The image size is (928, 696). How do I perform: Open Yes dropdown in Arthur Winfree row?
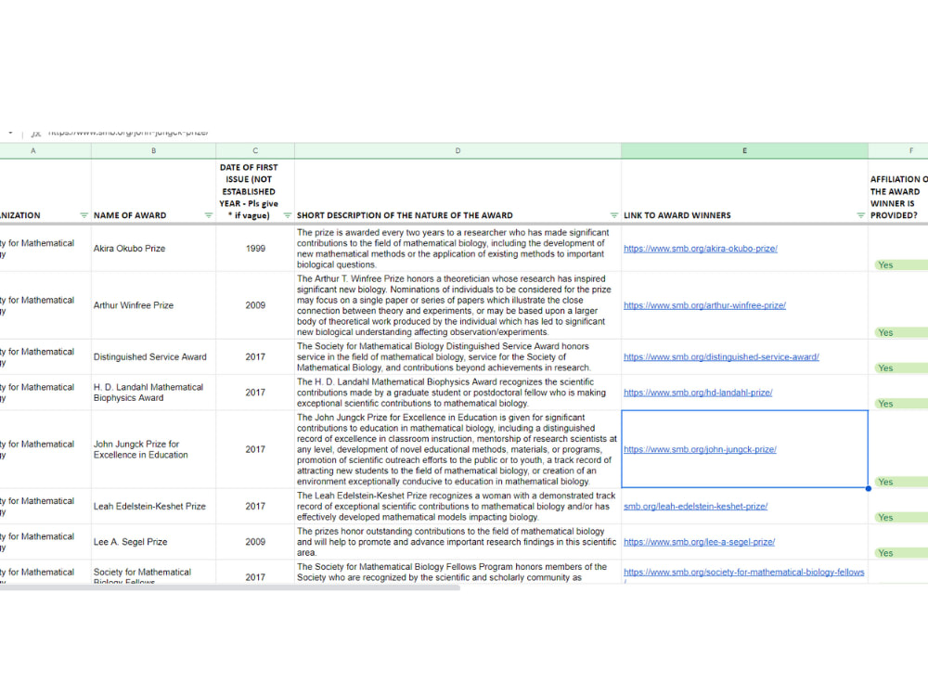pos(901,332)
